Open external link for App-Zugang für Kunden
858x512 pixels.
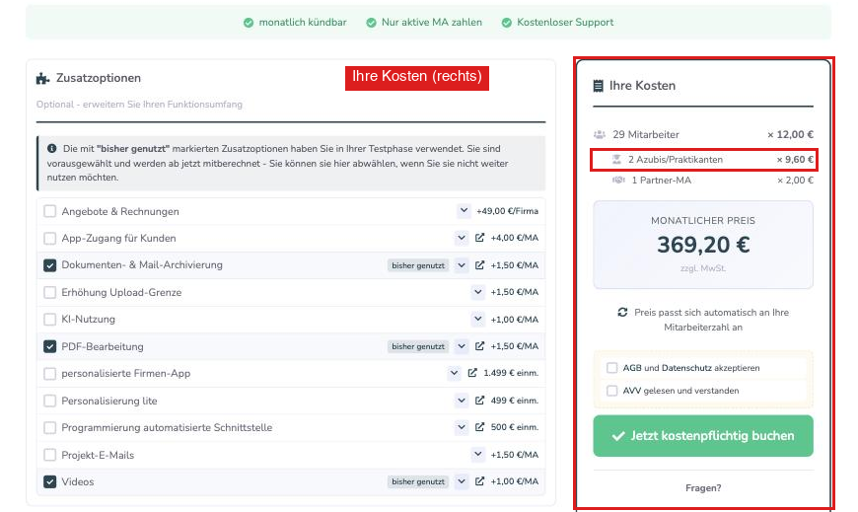click(479, 238)
